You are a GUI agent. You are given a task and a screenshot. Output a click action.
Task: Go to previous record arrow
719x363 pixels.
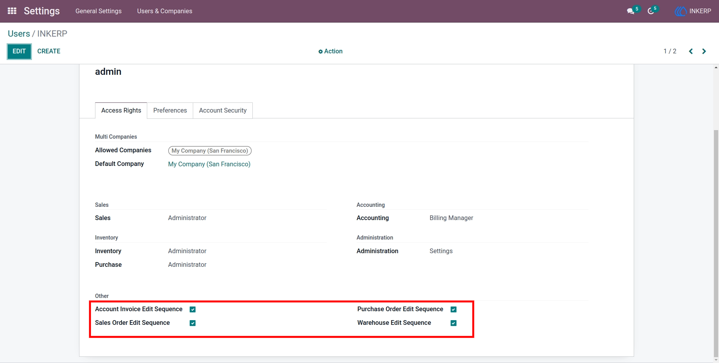691,51
